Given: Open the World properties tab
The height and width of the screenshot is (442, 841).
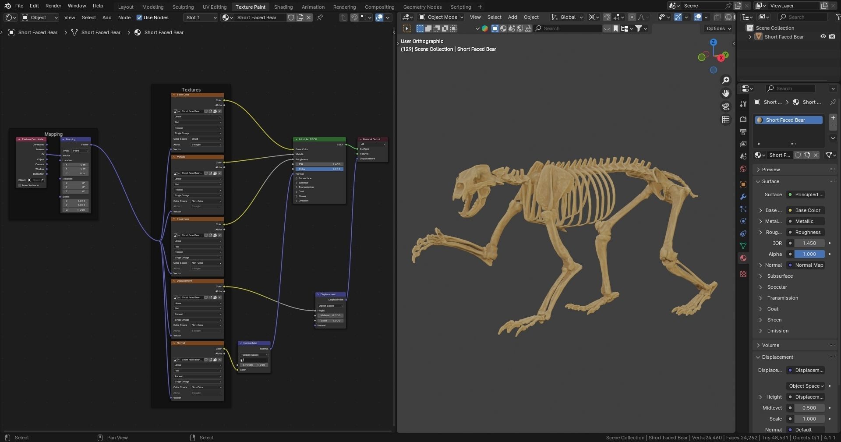Looking at the screenshot, I should click(x=743, y=169).
